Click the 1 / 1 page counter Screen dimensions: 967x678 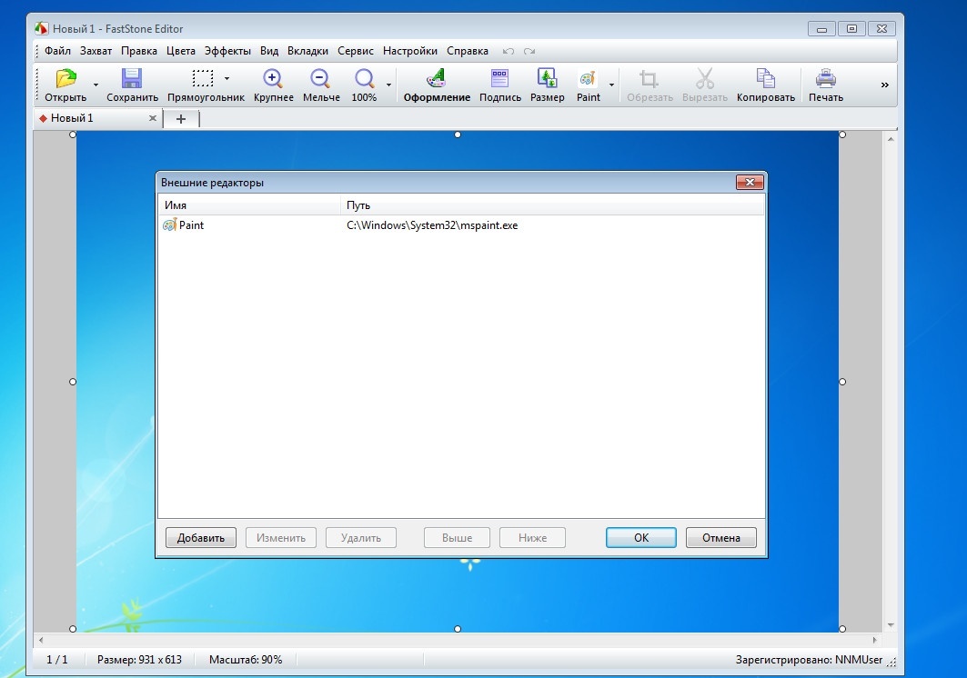pyautogui.click(x=57, y=660)
